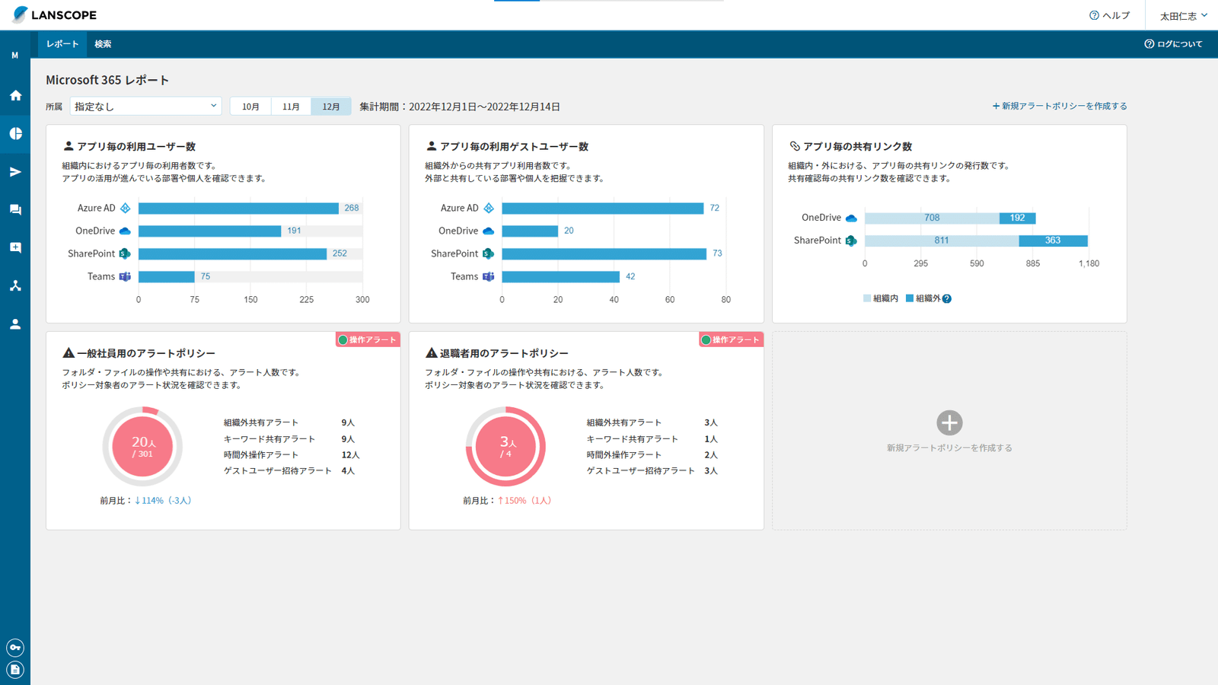Click the OneDrive guest bar showing 20
This screenshot has width=1218, height=685.
click(530, 231)
